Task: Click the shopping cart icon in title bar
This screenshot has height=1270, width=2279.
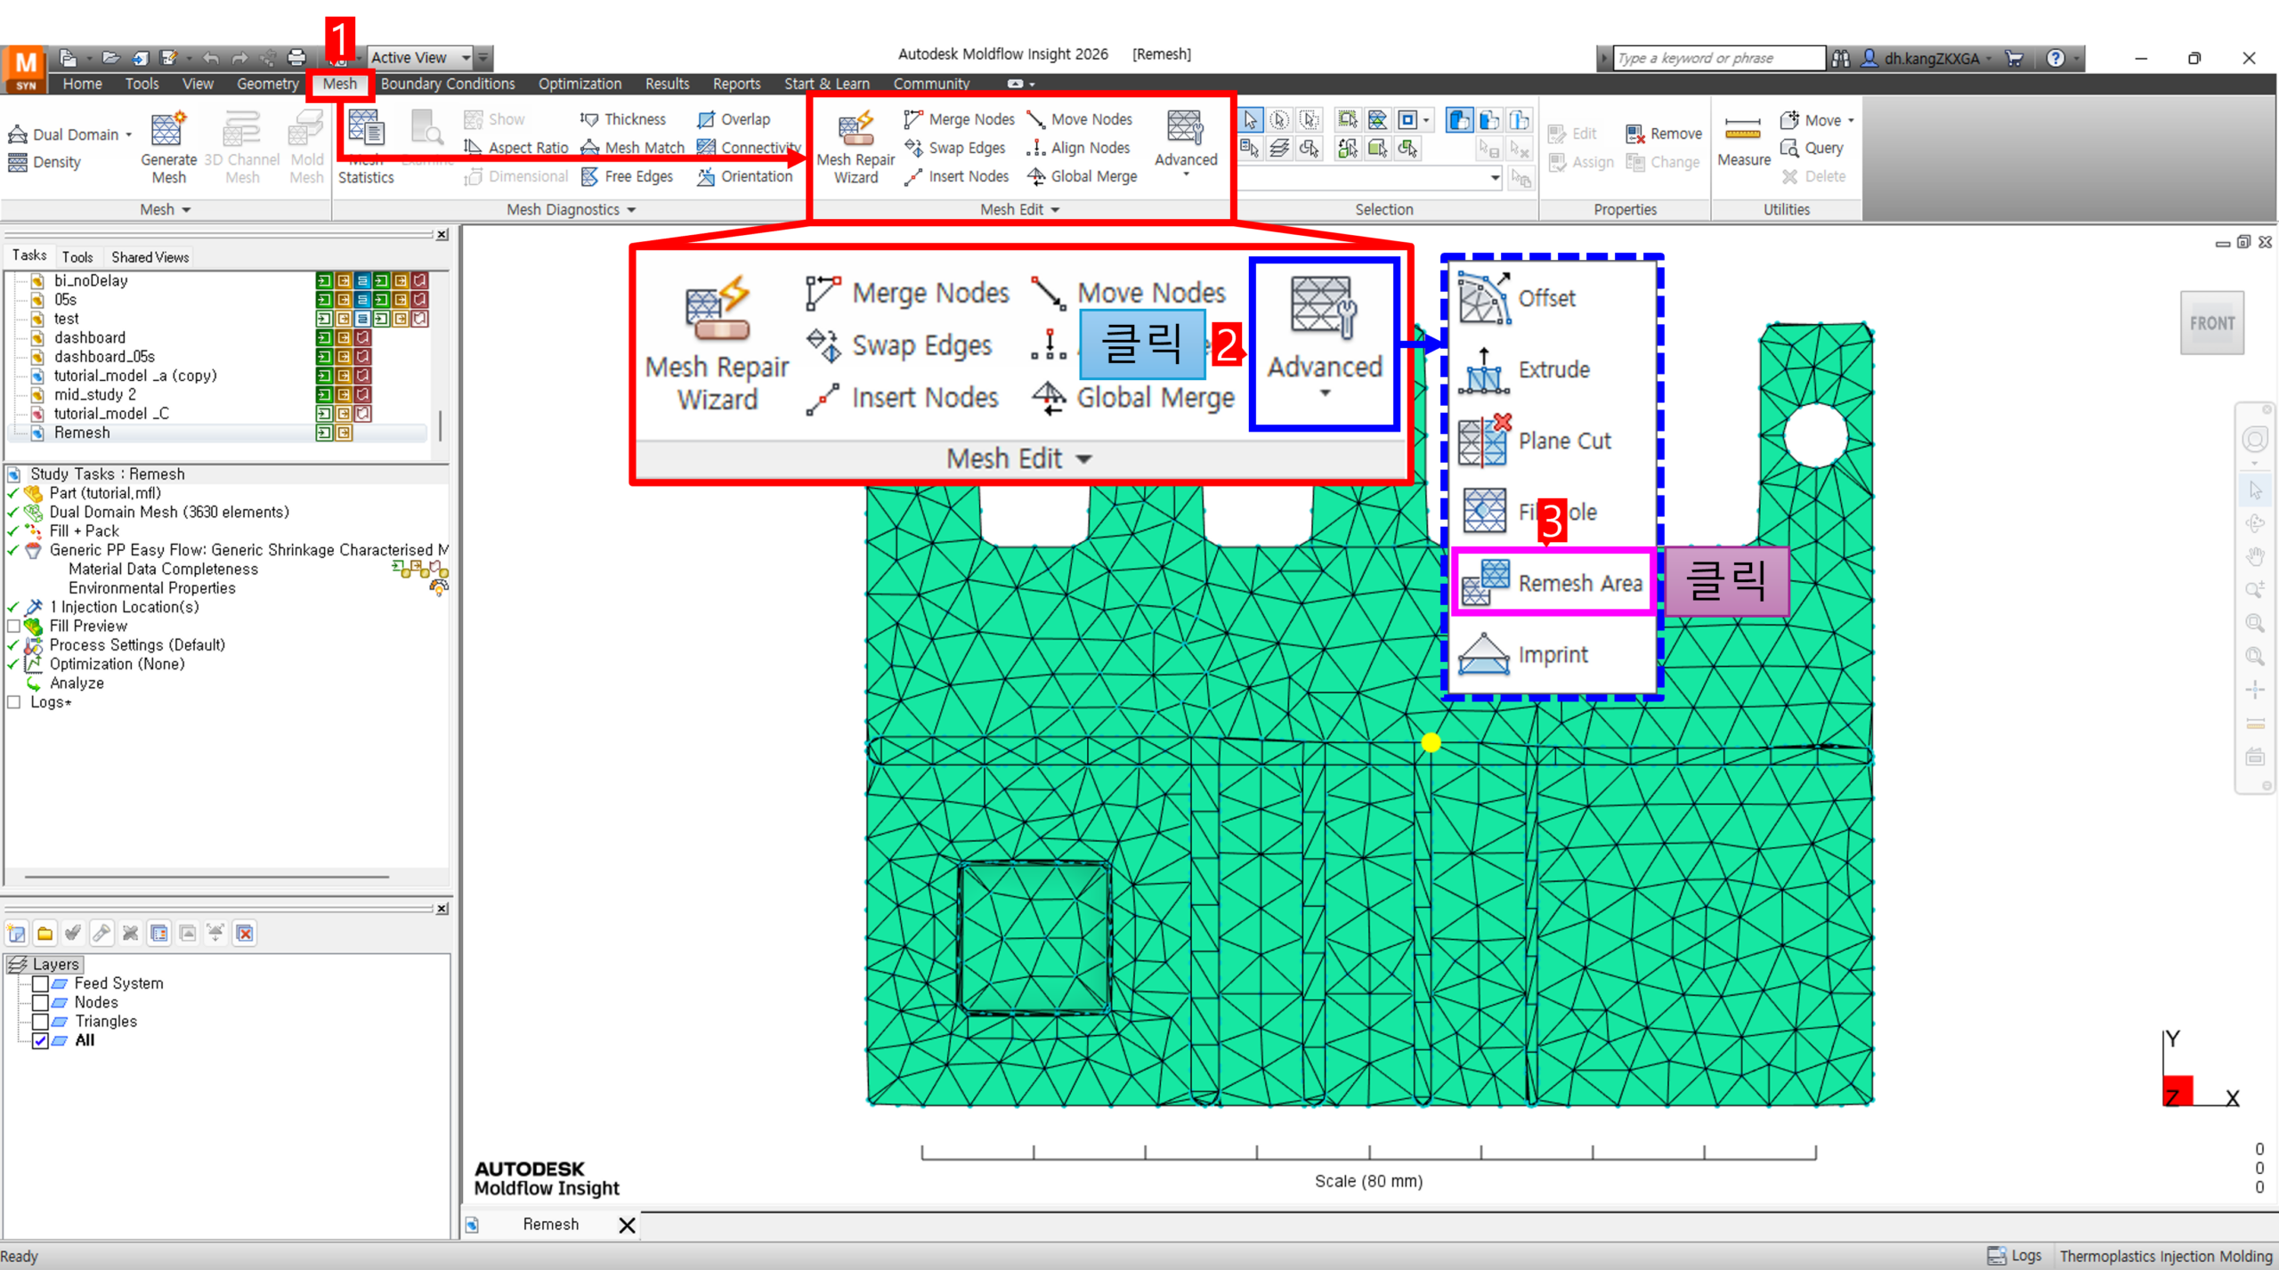Action: tap(2014, 58)
